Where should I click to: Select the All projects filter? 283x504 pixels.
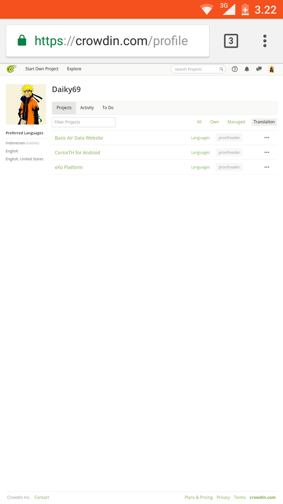199,122
